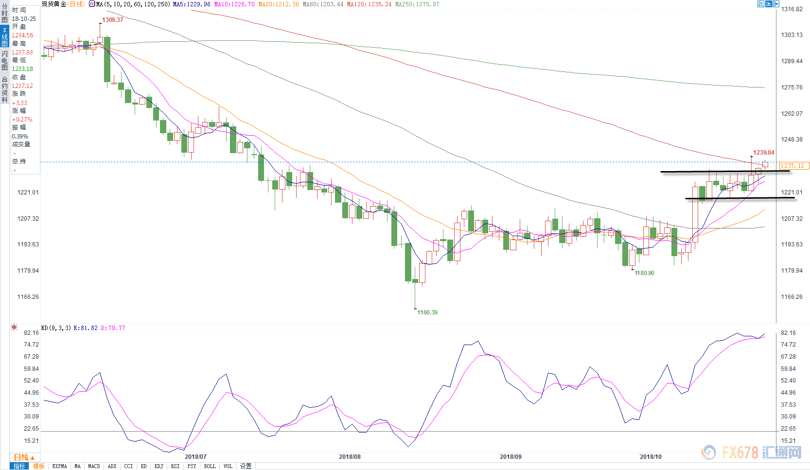Click the 总持 open interest label
Screen dimensions: 810x470
click(19, 161)
